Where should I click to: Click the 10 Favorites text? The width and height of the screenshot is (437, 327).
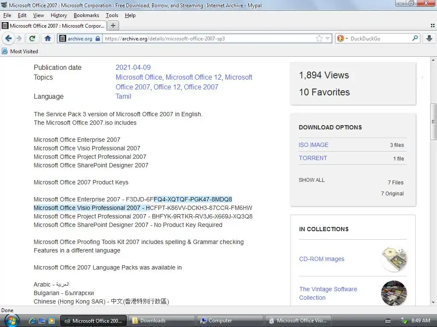pyautogui.click(x=324, y=92)
